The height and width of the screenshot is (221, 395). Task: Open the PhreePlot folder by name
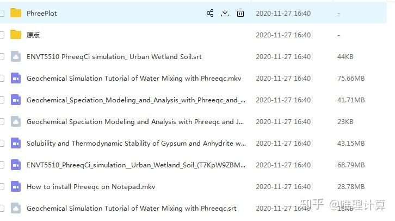coord(42,13)
